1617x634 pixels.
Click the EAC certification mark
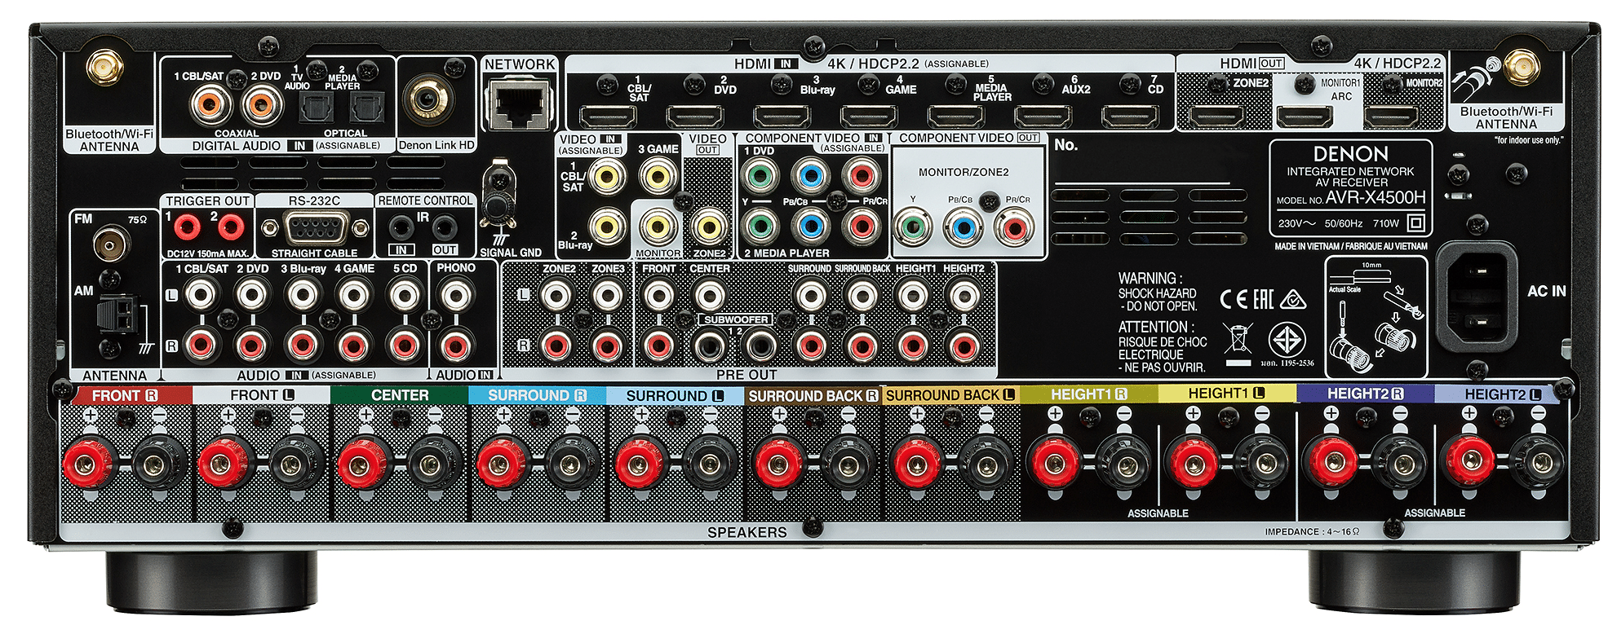(x=1263, y=299)
